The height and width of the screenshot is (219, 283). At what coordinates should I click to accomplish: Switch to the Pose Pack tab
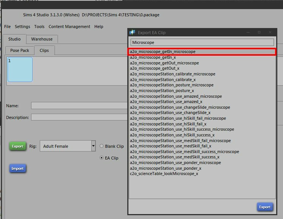(x=20, y=50)
